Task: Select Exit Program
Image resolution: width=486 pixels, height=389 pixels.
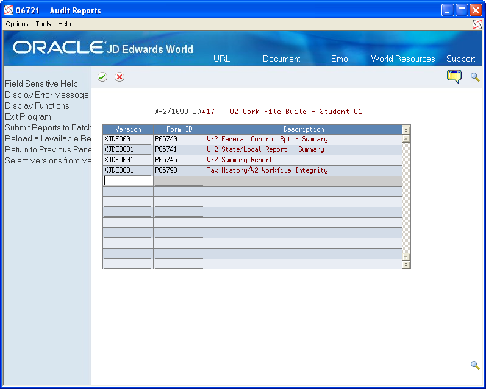Action: (28, 116)
